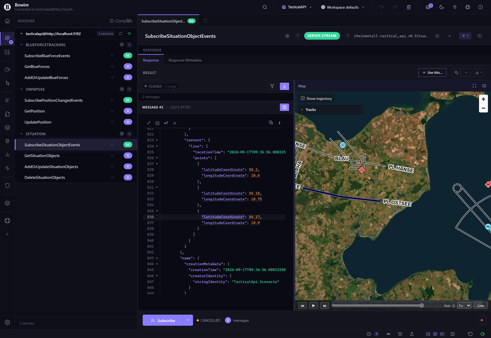The image size is (491, 338).
Task: Click the filter funnel icon
Action: (272, 86)
